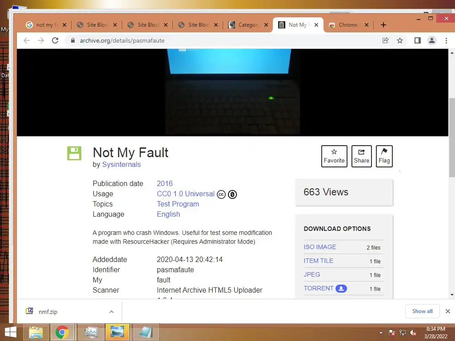Expand the nmf.zip download options chevron

[112, 312]
